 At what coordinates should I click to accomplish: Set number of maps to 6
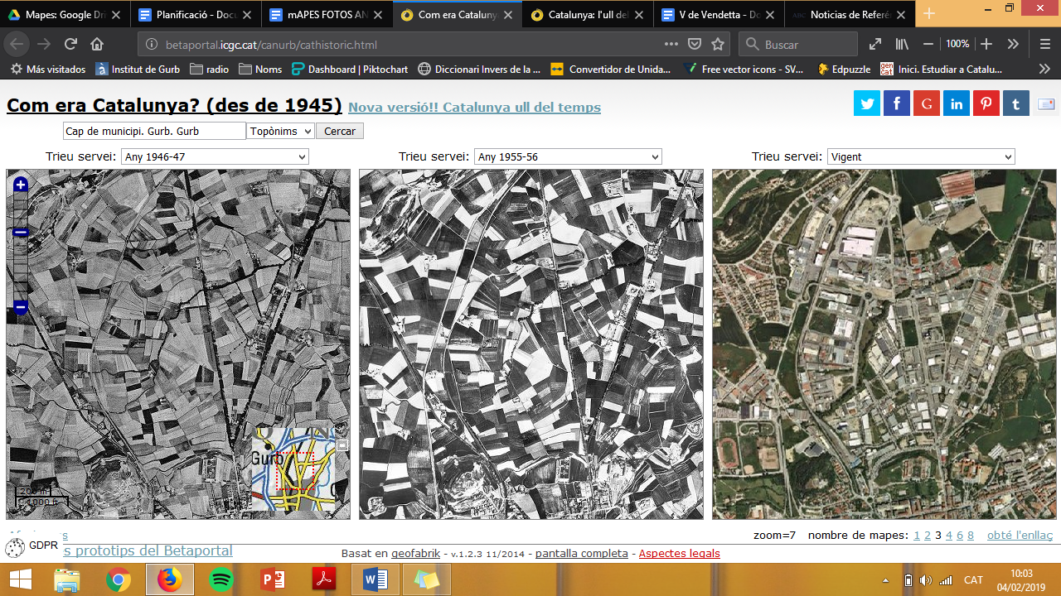pyautogui.click(x=960, y=536)
